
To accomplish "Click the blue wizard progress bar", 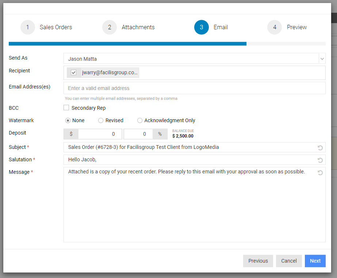I will 127,44.
